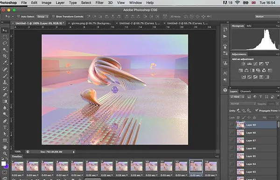Select the Crop tool
280x180 pixels.
5,56
